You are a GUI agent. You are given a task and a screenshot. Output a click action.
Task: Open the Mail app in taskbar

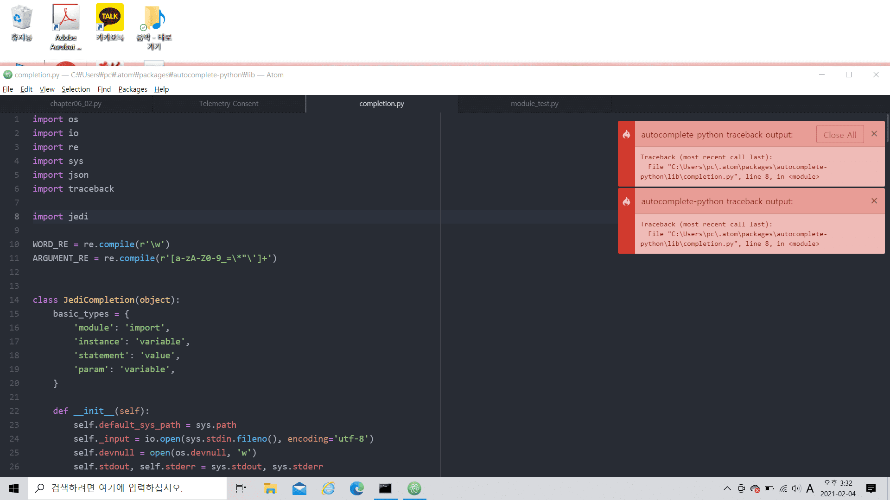click(299, 488)
